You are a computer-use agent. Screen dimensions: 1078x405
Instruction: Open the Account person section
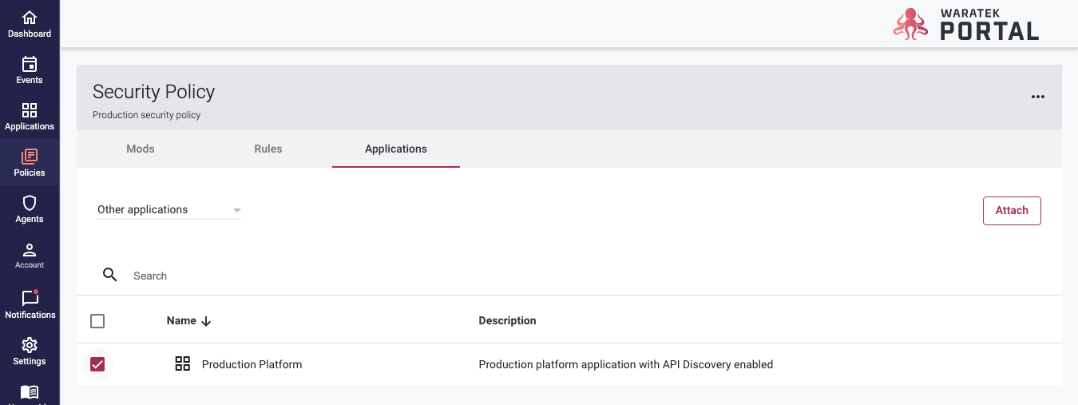point(30,256)
